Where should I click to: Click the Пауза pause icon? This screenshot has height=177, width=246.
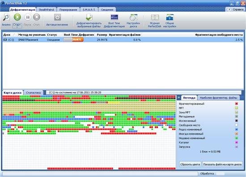pyautogui.click(x=28, y=17)
